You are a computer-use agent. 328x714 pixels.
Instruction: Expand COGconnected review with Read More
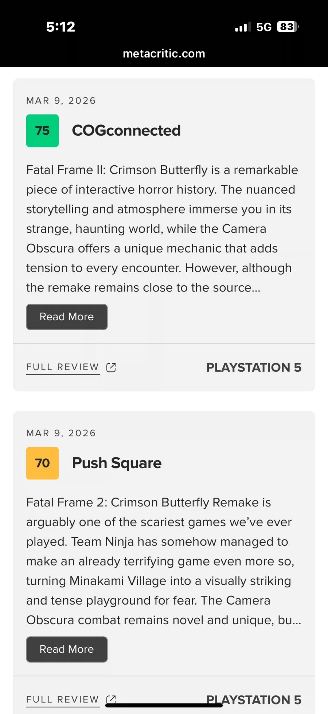pyautogui.click(x=67, y=317)
